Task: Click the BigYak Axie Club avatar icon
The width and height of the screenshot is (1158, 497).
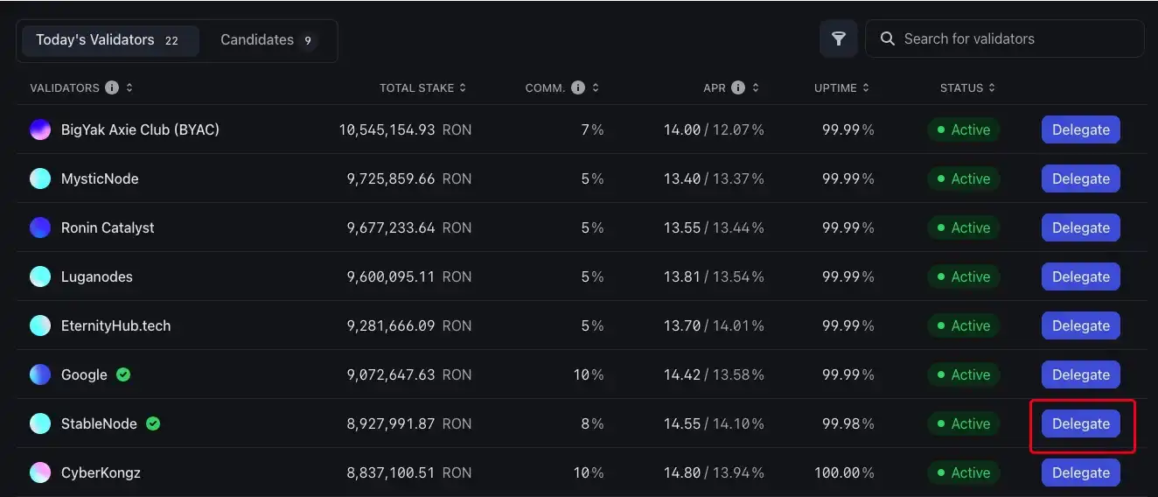Action: point(40,129)
